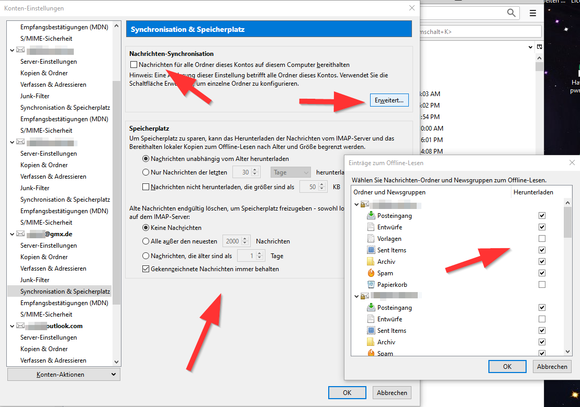580x407 pixels.
Task: Click second account Sent Items icon
Action: tap(371, 330)
